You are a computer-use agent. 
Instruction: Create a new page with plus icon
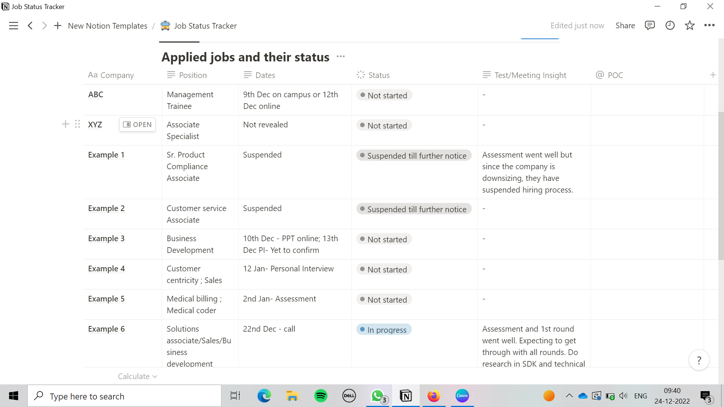tap(57, 26)
